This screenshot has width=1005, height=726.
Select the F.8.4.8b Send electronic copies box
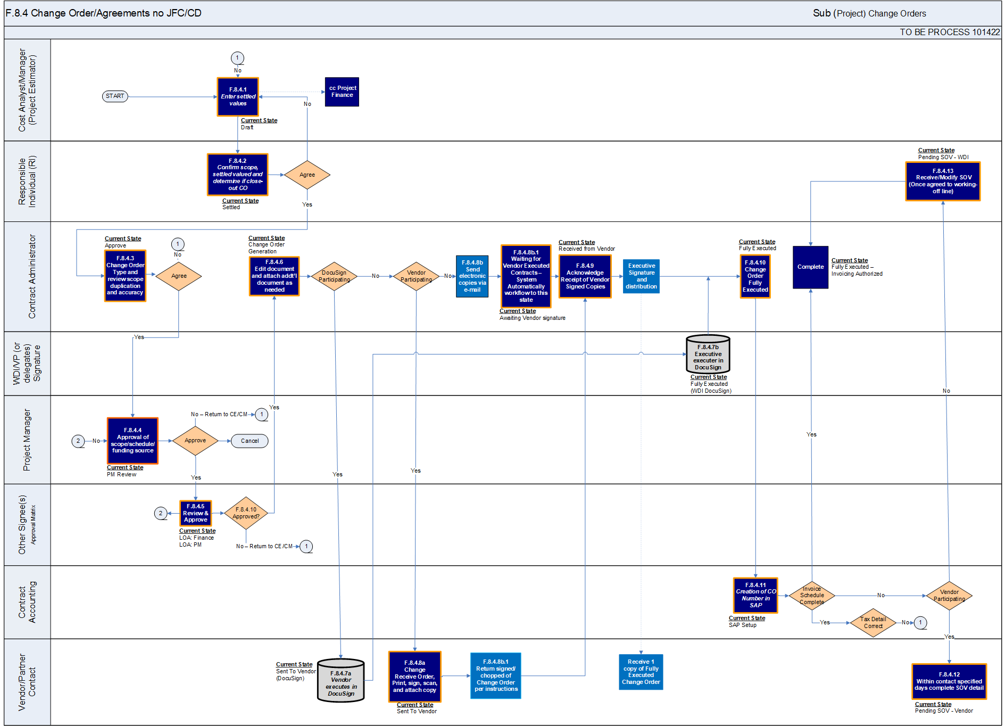coord(472,276)
